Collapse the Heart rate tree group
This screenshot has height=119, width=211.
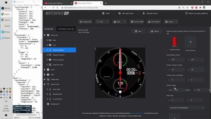(45, 35)
